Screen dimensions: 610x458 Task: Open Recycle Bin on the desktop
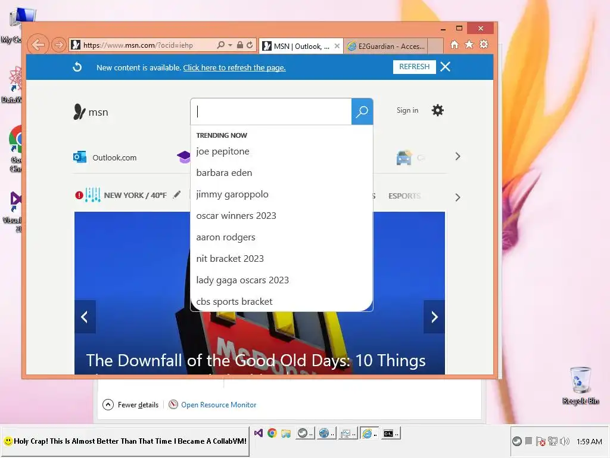(580, 385)
